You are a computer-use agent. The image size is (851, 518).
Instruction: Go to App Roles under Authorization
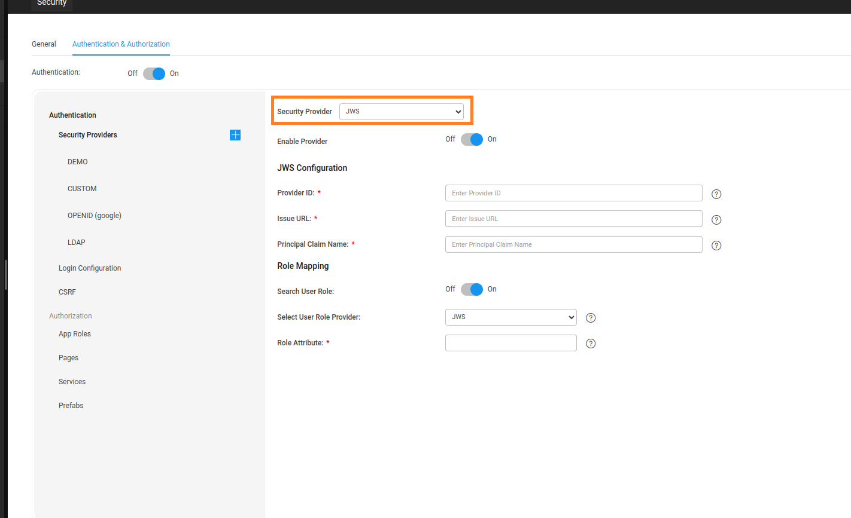[x=75, y=334]
